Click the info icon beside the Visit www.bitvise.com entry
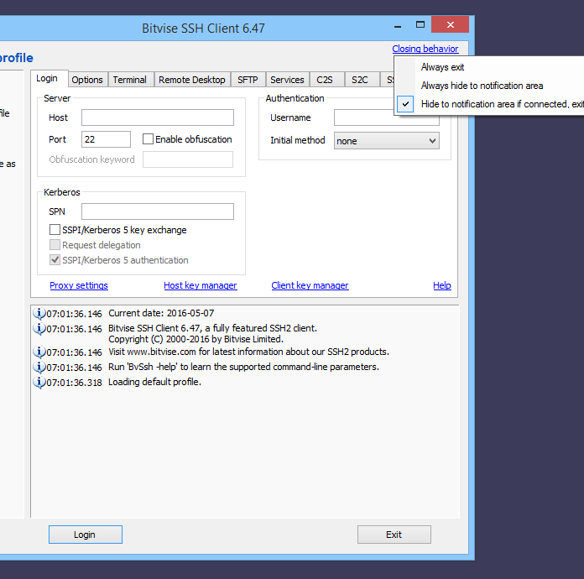Viewport: 584px width, 579px height. (x=39, y=352)
